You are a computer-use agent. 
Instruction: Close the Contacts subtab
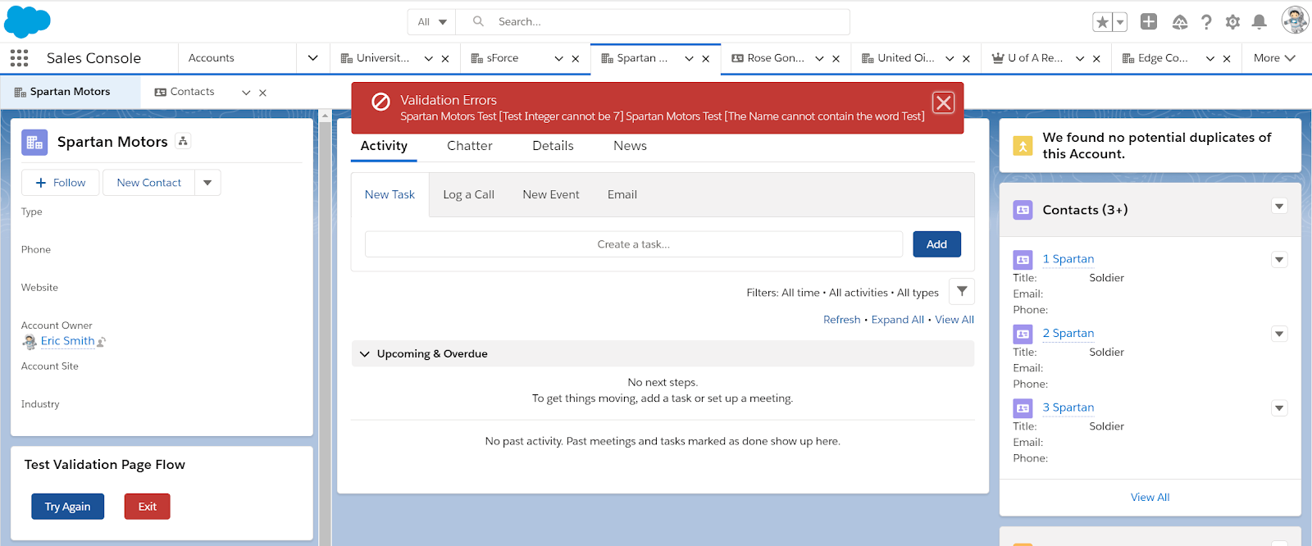point(262,93)
